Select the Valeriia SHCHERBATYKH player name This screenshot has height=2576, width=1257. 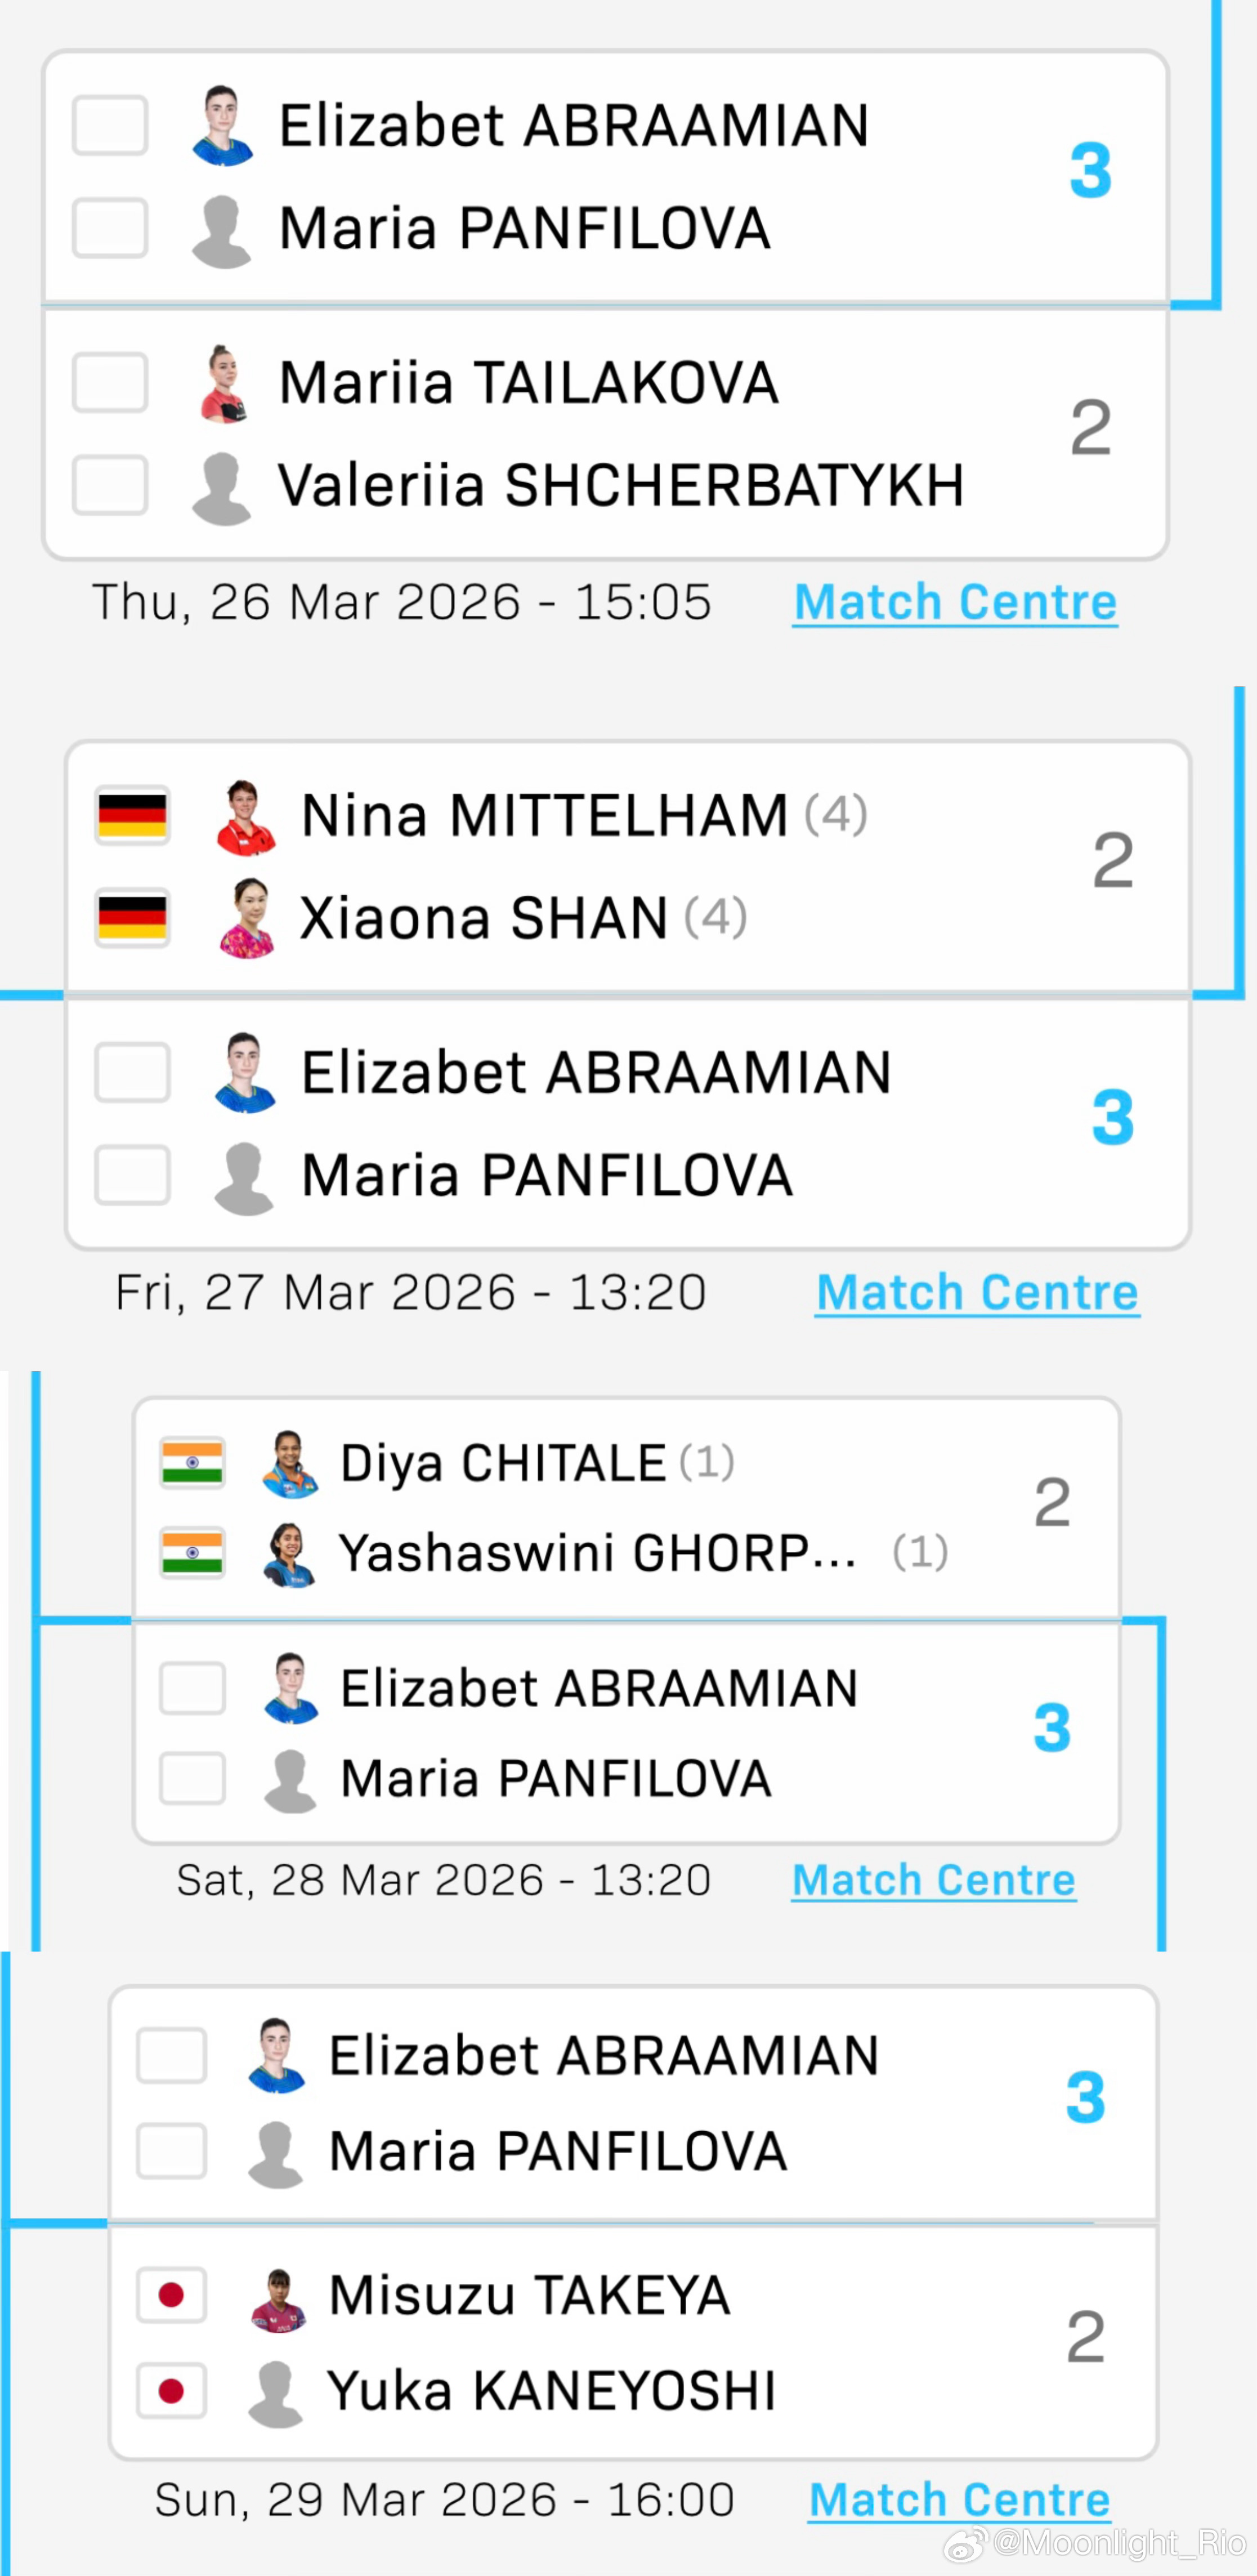tap(620, 486)
